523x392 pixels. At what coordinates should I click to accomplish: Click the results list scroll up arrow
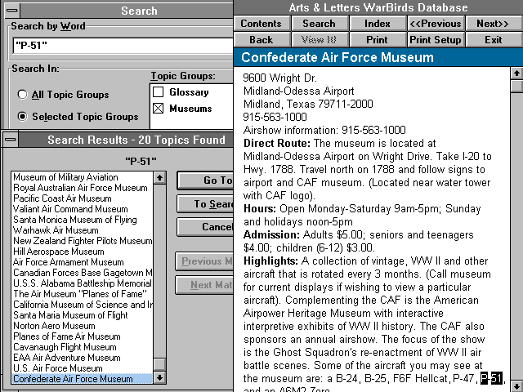tap(160, 178)
